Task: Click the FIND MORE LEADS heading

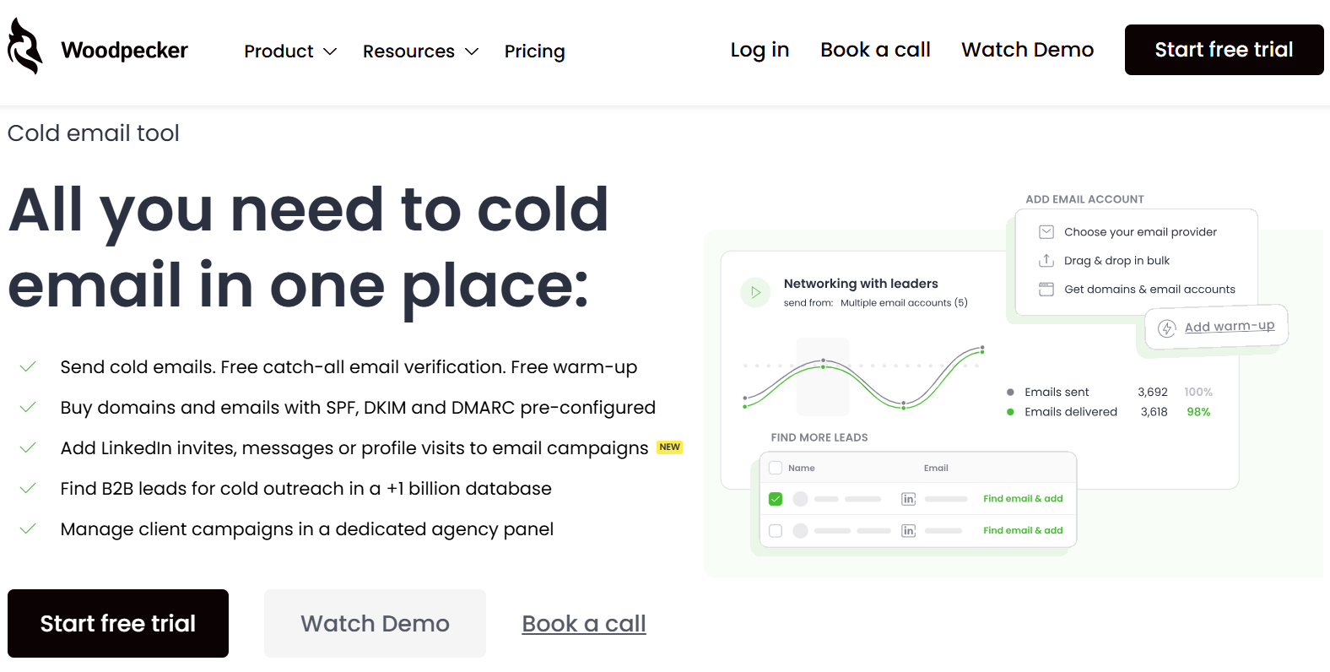Action: click(819, 437)
